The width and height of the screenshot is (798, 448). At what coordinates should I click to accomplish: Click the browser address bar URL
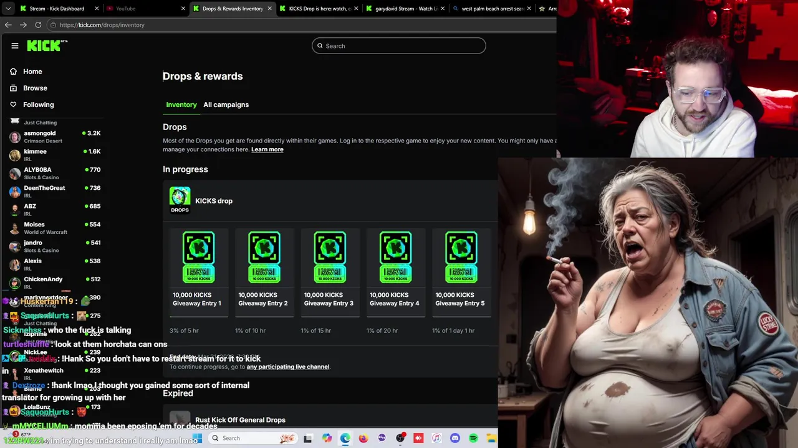[102, 25]
